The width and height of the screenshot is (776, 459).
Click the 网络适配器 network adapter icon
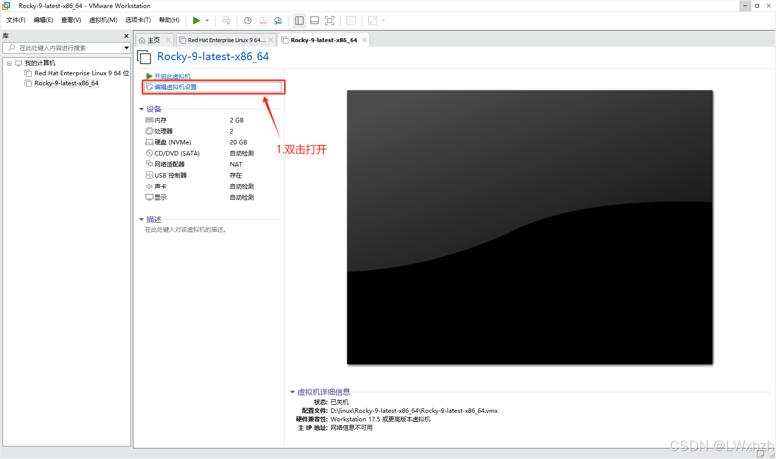(149, 164)
